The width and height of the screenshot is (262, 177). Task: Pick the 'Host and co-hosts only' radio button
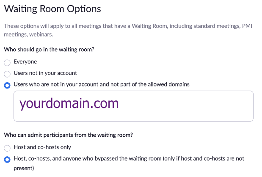click(x=7, y=148)
